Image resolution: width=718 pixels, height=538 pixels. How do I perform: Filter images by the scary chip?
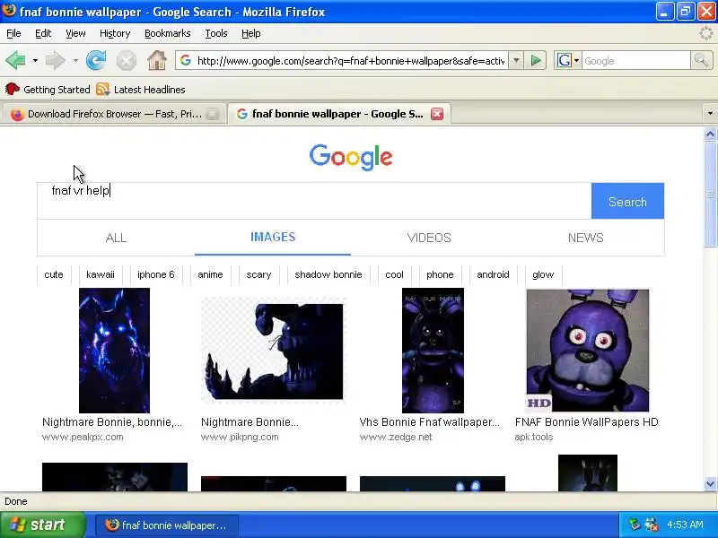pos(258,274)
